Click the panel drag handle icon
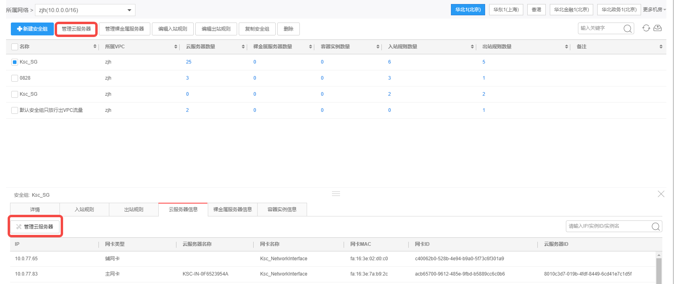Viewport: 674px width, 284px height. tap(336, 194)
